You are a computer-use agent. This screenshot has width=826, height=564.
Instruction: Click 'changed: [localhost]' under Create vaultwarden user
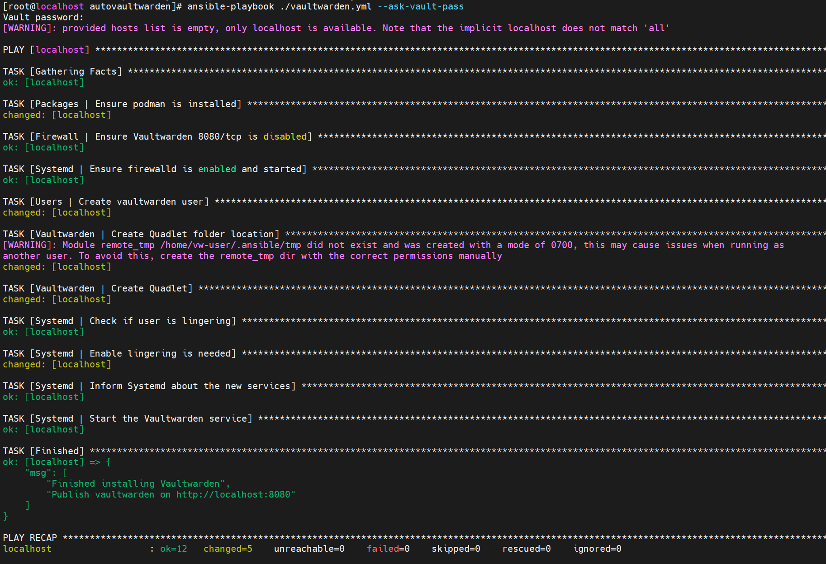pyautogui.click(x=57, y=212)
